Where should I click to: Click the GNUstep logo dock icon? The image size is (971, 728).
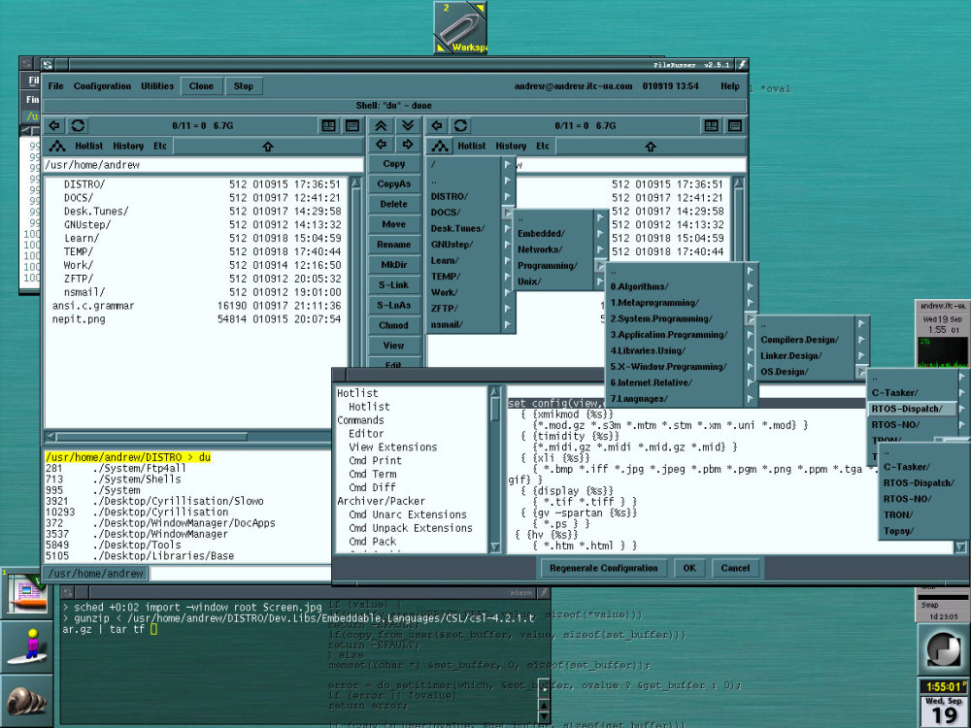(x=943, y=648)
